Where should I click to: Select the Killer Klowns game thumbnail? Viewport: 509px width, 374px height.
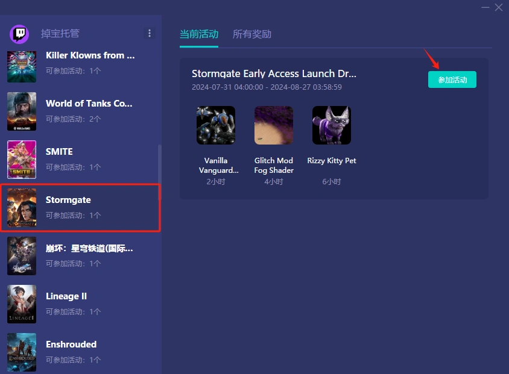(22, 66)
